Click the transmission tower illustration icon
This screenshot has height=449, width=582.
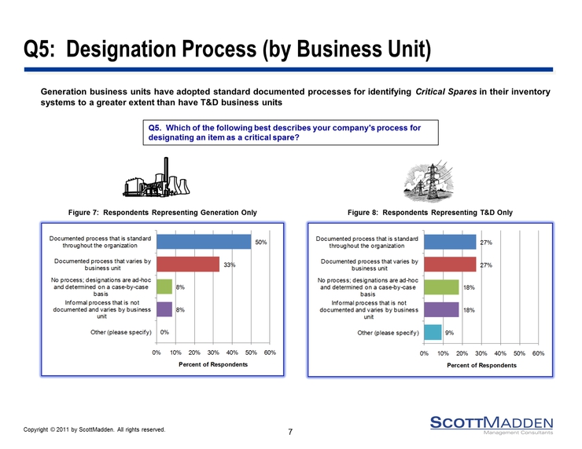(x=429, y=182)
